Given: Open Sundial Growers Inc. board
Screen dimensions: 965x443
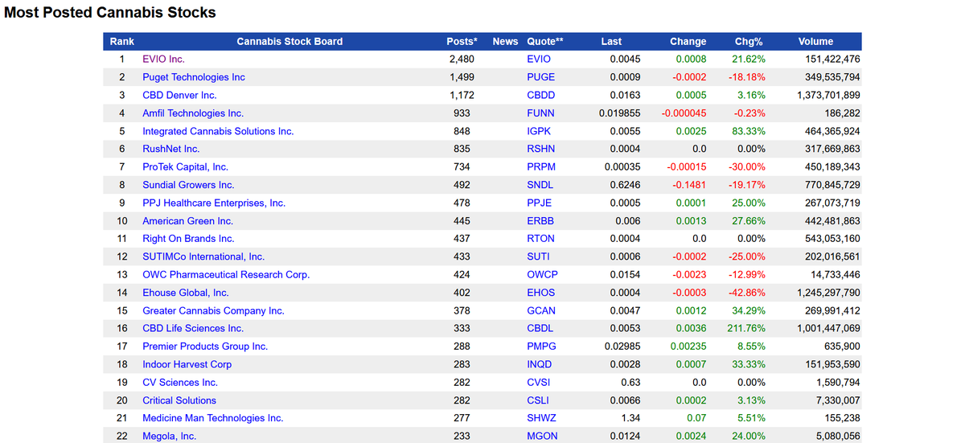Looking at the screenshot, I should [x=188, y=185].
